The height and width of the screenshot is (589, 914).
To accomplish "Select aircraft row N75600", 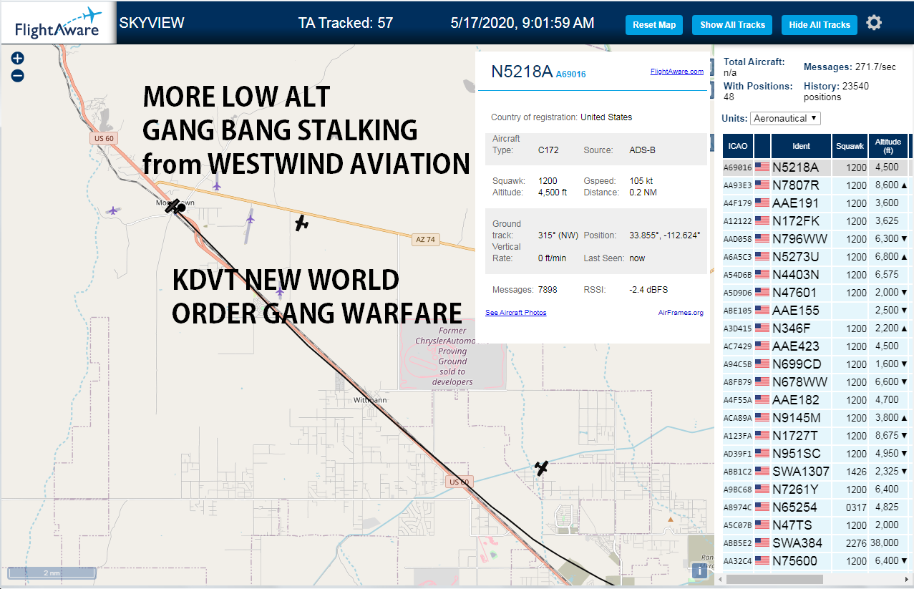I will tap(815, 561).
